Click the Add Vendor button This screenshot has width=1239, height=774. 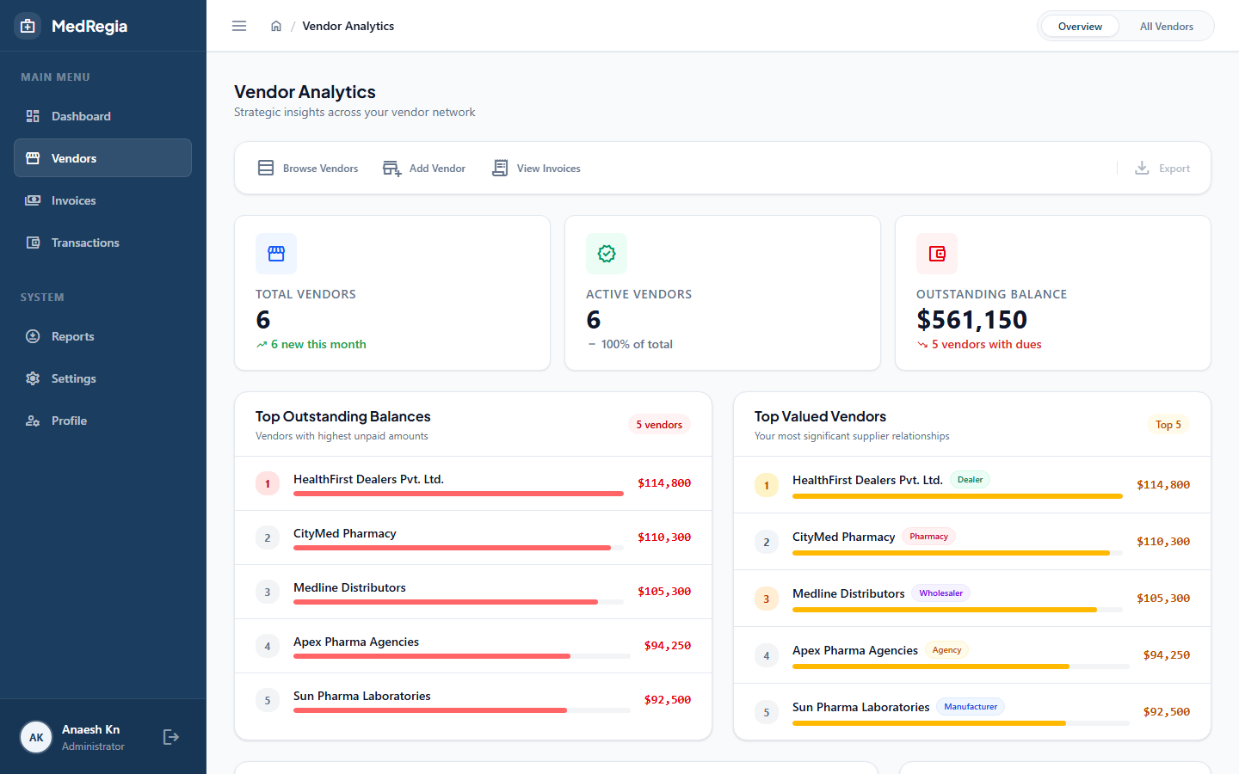point(424,168)
